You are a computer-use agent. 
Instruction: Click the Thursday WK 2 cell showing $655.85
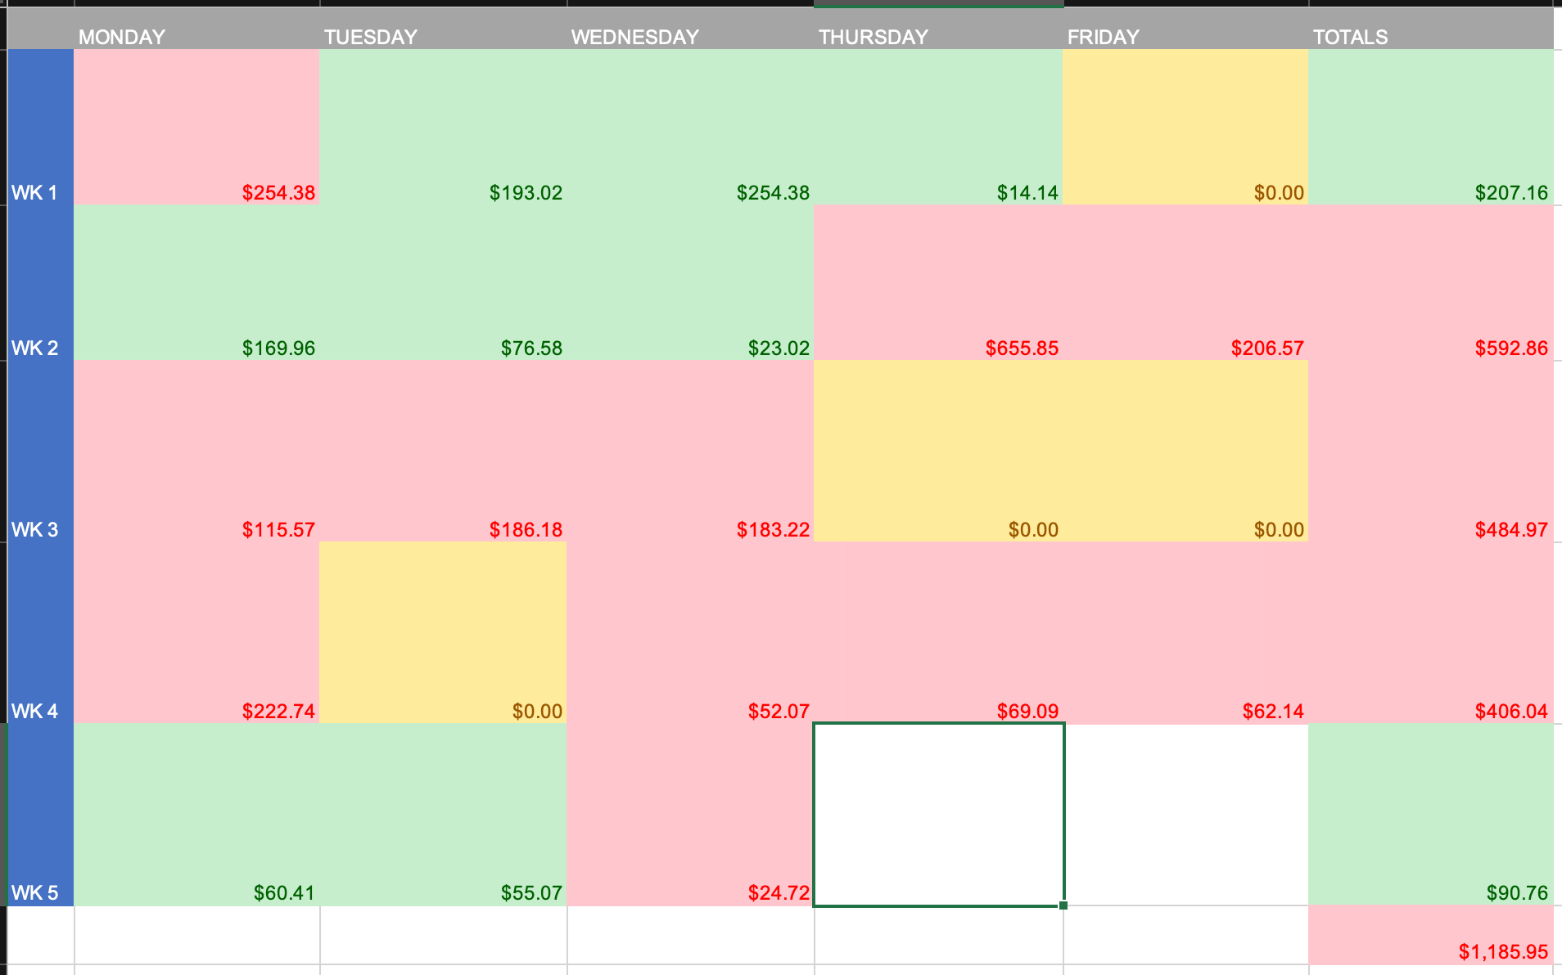click(x=938, y=282)
